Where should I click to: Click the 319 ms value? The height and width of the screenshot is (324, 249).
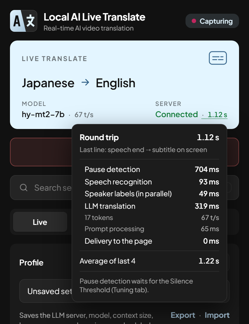point(207,206)
